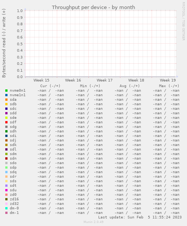187x226 pixels.
Task: Click the green nvme0n1 color swatch
Action: [x=6, y=91]
